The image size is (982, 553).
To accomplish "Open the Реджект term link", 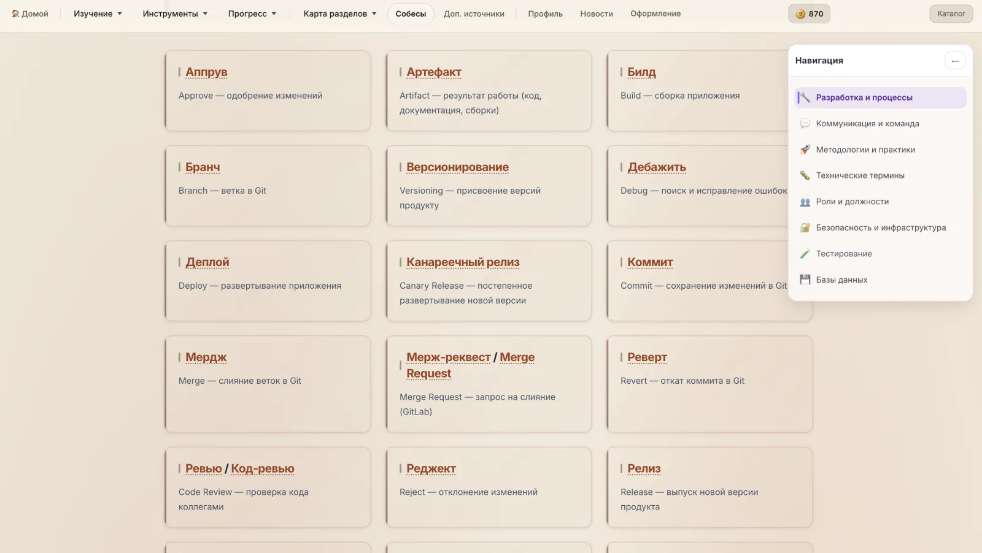I will tap(431, 469).
